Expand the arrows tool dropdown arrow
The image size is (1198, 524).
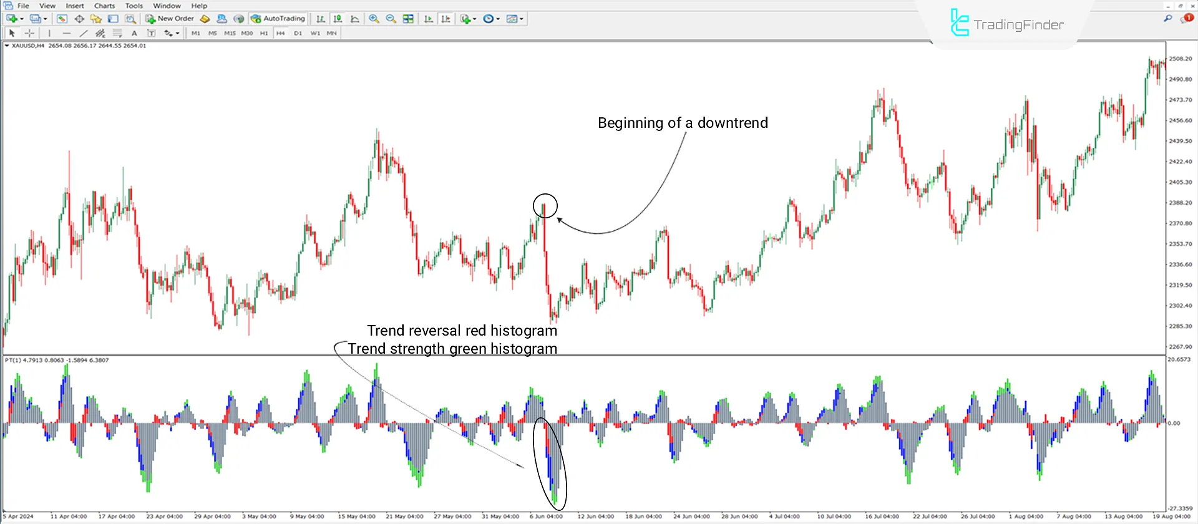[178, 33]
